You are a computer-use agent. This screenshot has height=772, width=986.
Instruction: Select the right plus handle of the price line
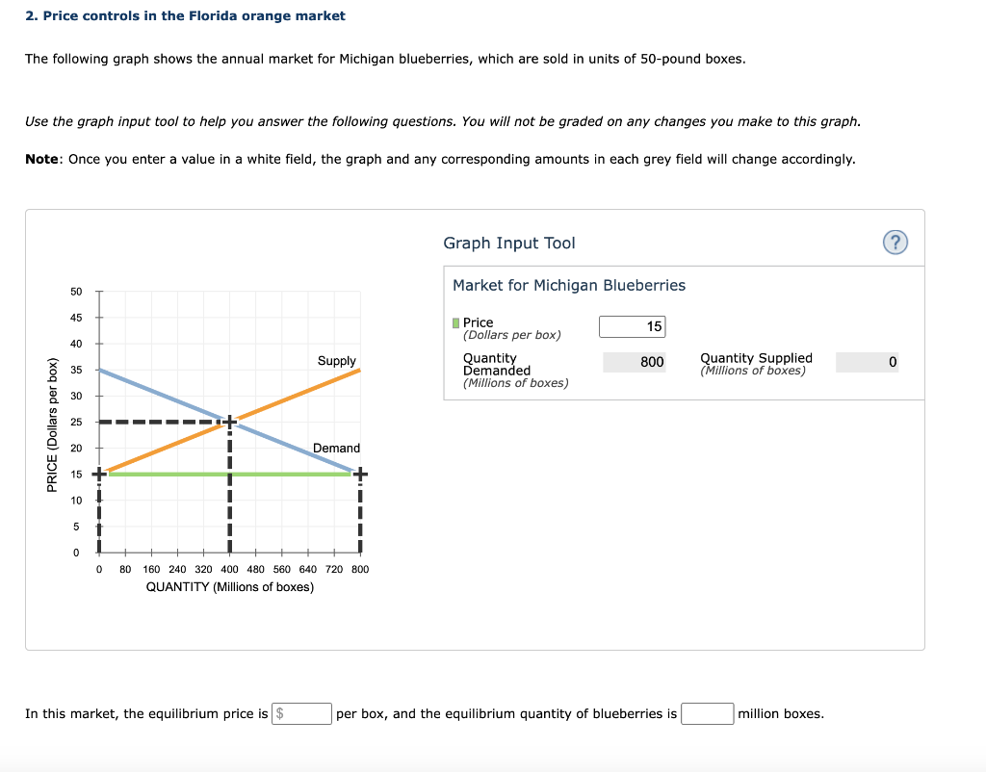(359, 473)
